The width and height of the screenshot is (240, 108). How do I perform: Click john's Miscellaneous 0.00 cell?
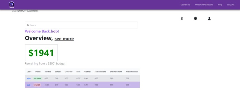(x=128, y=78)
